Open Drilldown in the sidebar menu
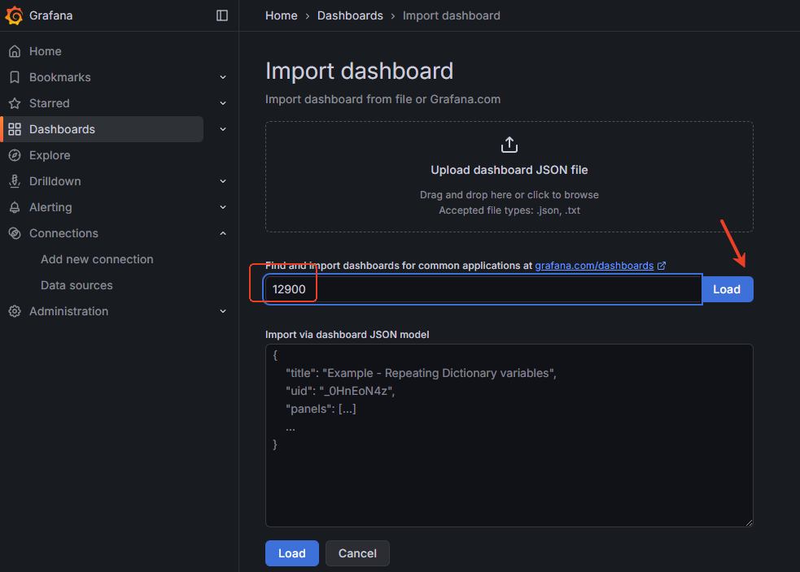This screenshot has height=572, width=800. [55, 181]
